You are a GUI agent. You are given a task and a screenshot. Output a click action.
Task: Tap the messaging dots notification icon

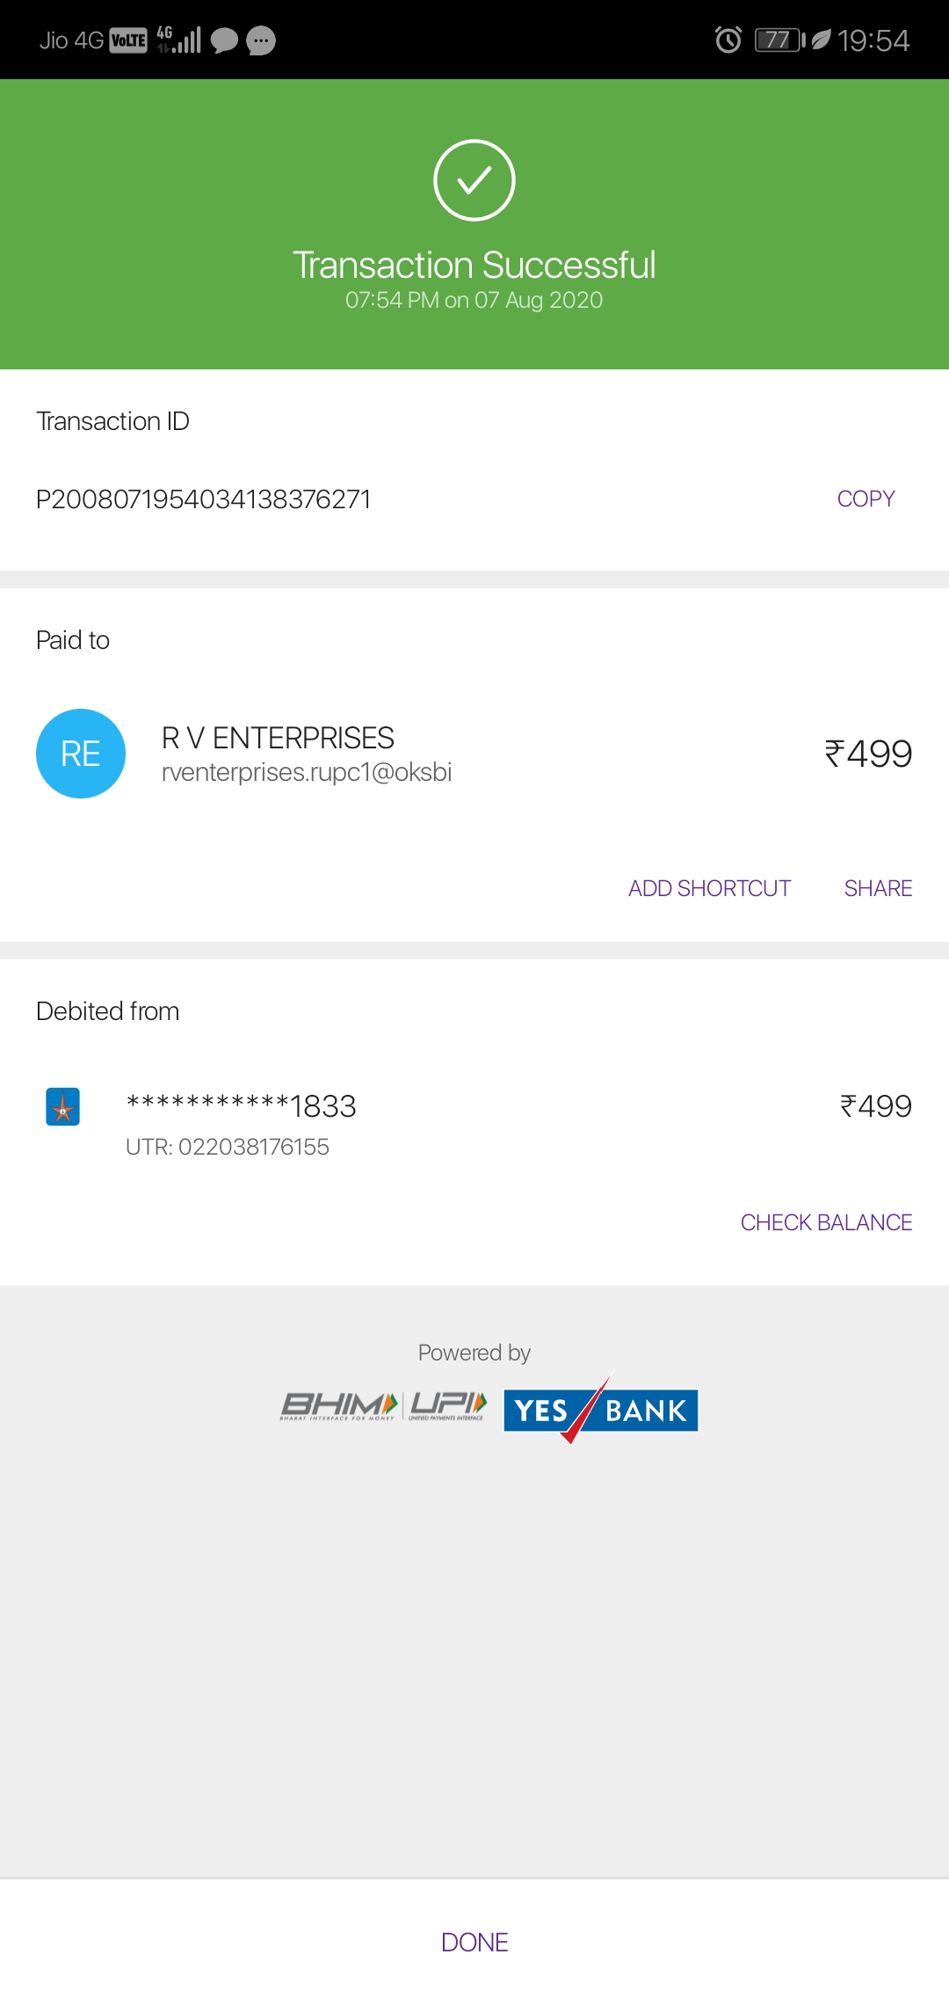tap(261, 40)
